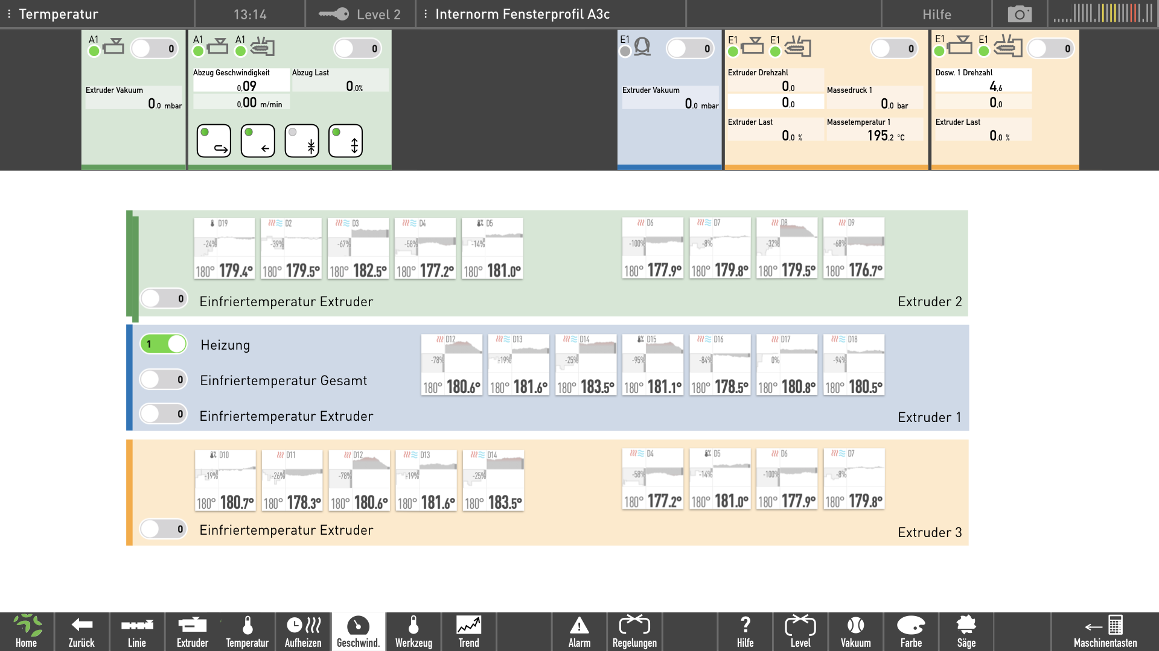Toggle Einfriertemperatur Extruder for Extruder 3

[164, 529]
